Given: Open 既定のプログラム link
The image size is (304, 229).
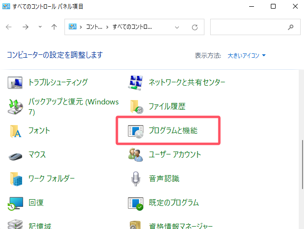Looking at the screenshot, I should pos(174,203).
